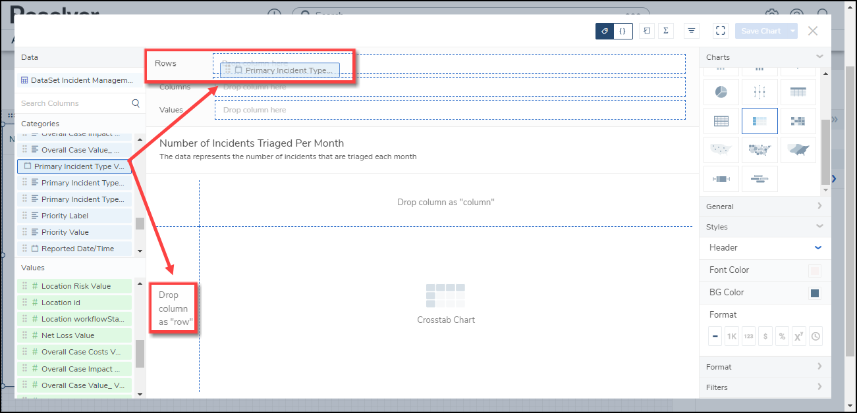Screen dimensions: 857x413
Task: Switch to the curly braces code view
Action: pyautogui.click(x=622, y=31)
